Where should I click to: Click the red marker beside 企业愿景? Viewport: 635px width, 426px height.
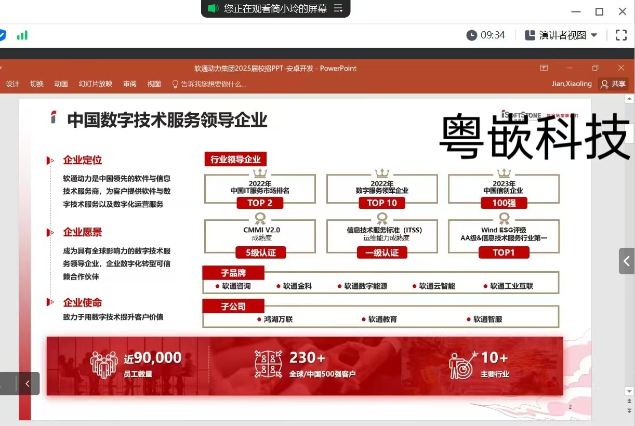(x=50, y=233)
